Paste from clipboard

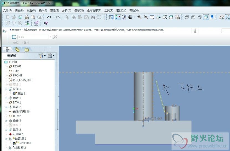[x=80, y=17]
